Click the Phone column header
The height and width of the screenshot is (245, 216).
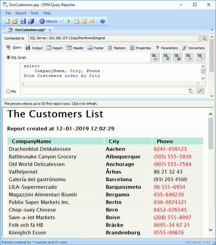(178, 141)
